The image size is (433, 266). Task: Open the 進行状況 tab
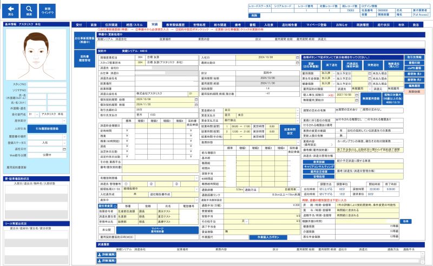[383, 25]
